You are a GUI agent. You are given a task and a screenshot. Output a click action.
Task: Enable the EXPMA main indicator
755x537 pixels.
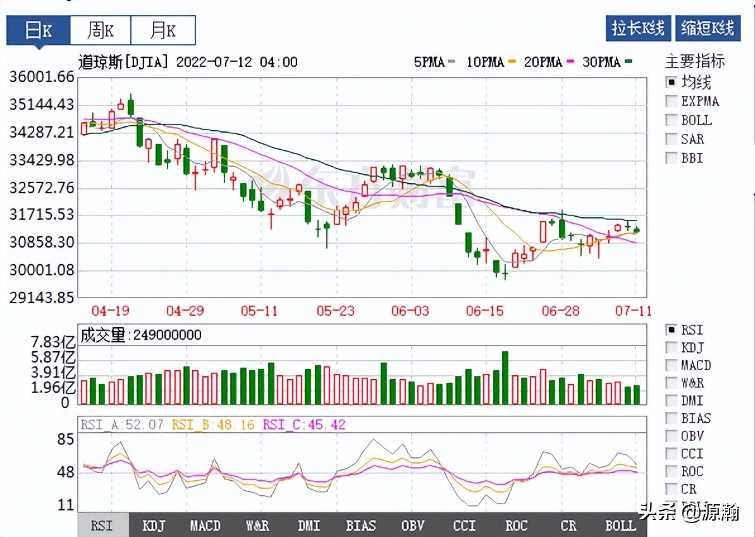pos(672,101)
